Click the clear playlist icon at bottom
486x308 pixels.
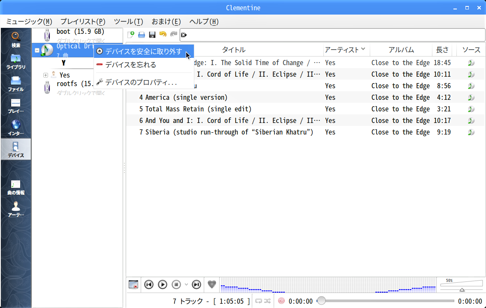coord(133,284)
